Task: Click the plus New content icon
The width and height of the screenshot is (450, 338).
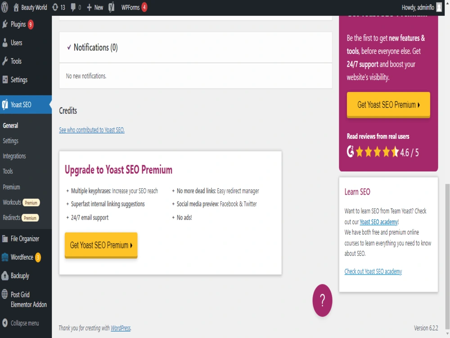Action: [x=89, y=8]
